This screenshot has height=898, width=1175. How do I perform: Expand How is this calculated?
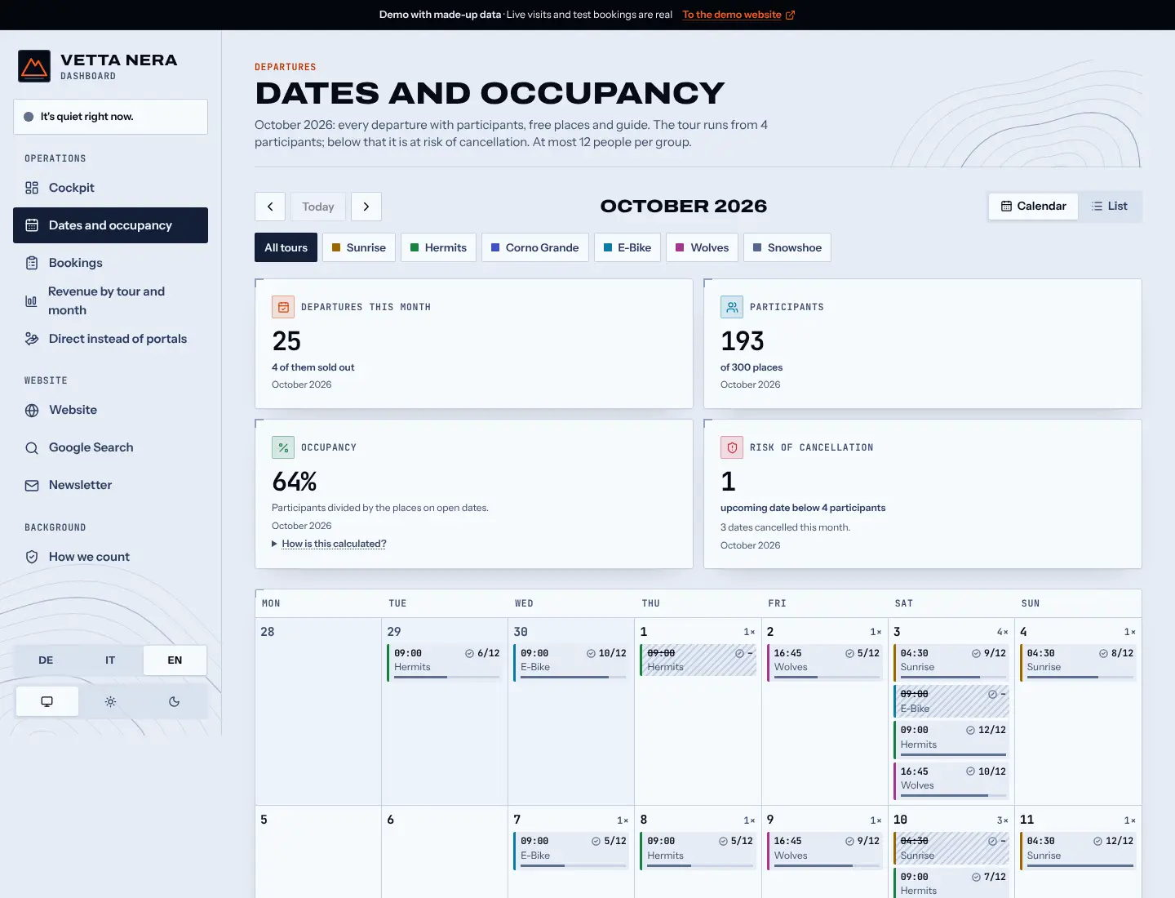[x=334, y=544]
